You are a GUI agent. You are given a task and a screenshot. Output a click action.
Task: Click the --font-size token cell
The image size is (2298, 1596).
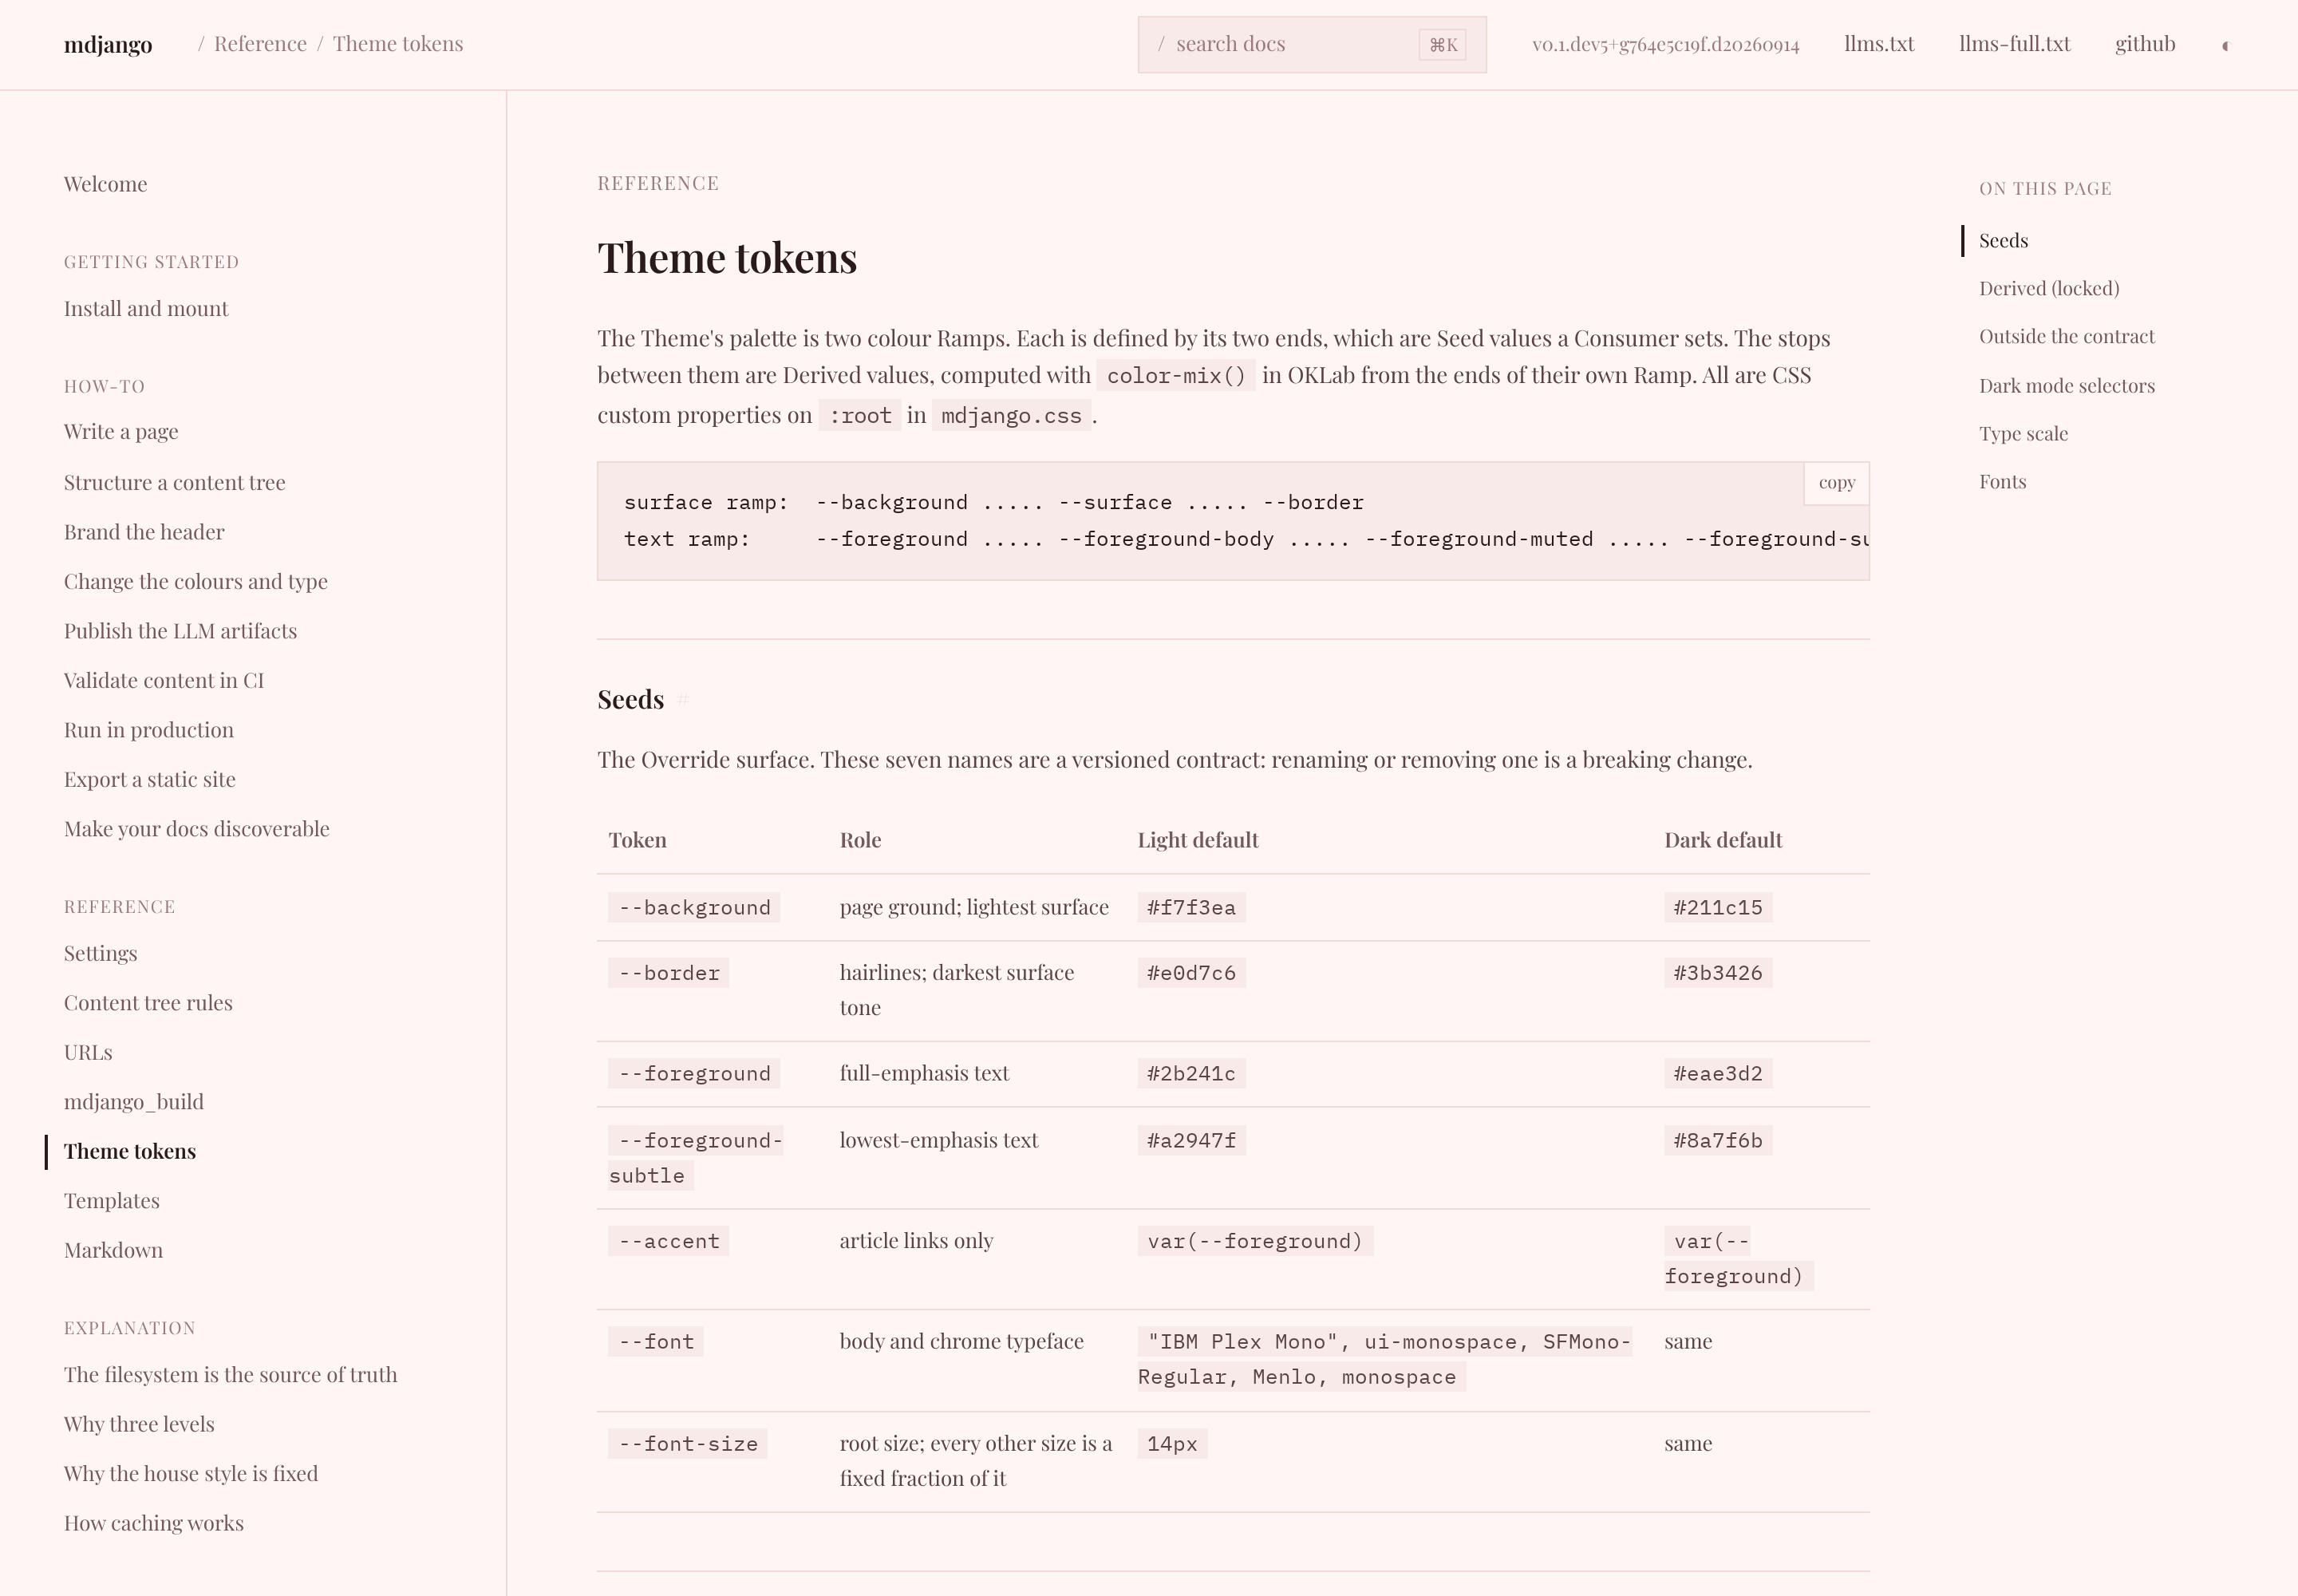688,1443
